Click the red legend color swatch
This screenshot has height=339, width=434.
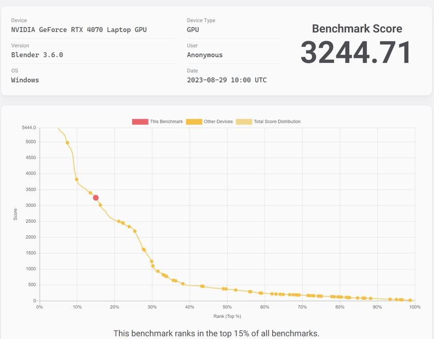(x=139, y=122)
